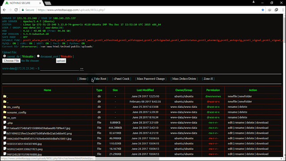Click rename for the os_sym folder
This screenshot has width=286, height=161.
(232, 117)
